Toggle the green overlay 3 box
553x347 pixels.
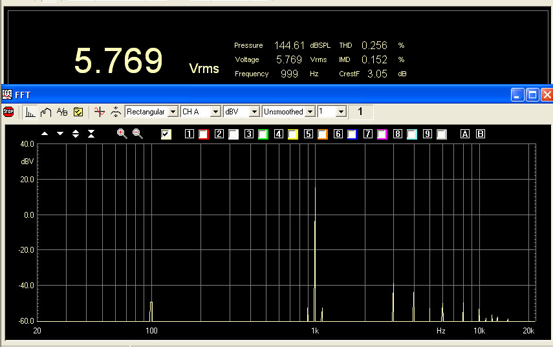click(x=263, y=134)
